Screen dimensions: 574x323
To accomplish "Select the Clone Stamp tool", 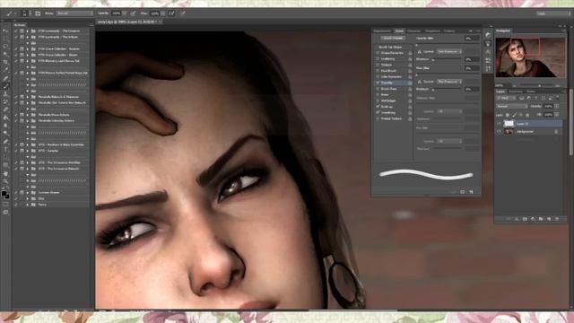I will [x=5, y=93].
